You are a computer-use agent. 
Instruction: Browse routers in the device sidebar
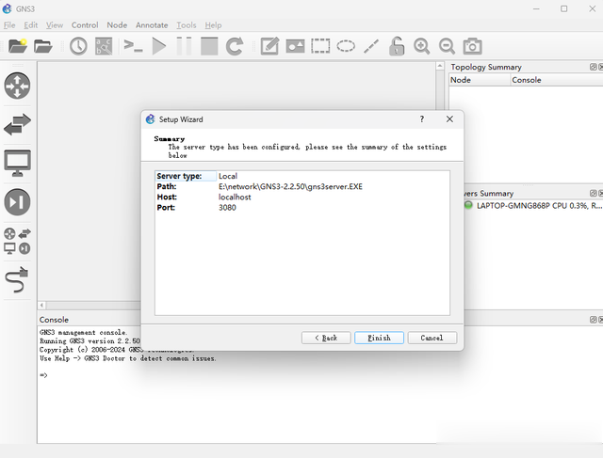click(17, 86)
